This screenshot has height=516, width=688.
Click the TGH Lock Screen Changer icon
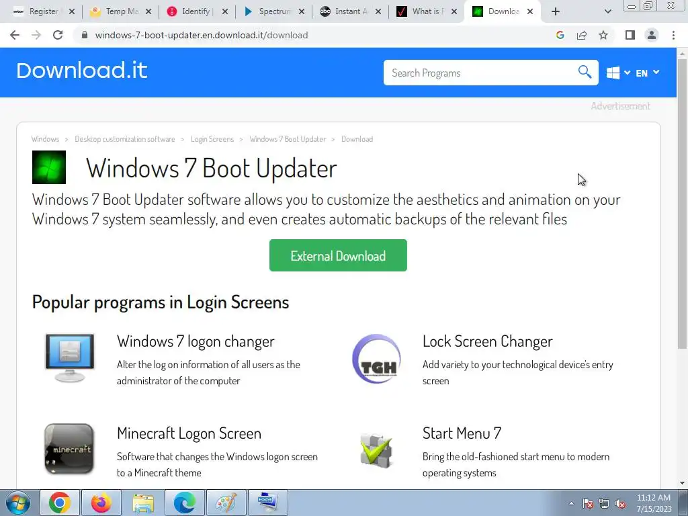pyautogui.click(x=376, y=359)
